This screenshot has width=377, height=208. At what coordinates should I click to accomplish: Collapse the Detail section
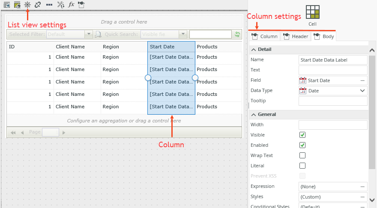[x=253, y=50]
